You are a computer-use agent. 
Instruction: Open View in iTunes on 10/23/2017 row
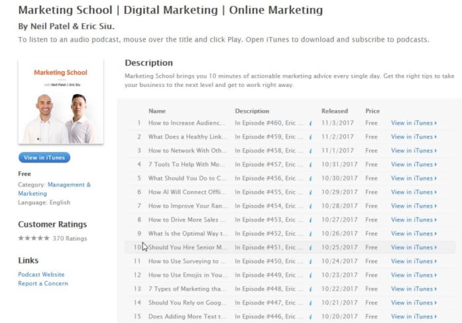(414, 275)
